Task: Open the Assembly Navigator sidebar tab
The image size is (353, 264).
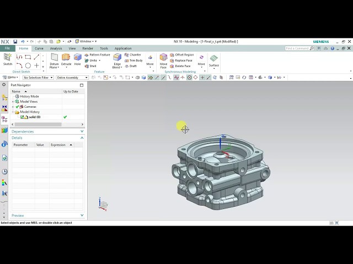Action: click(4, 98)
